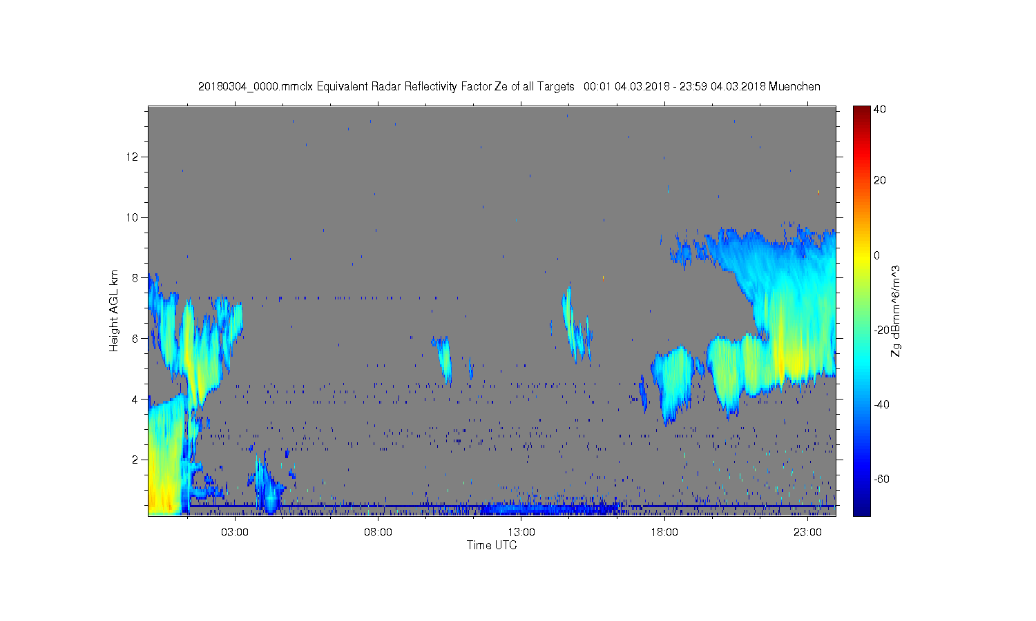
Task: Click the plot title mentioning Muenchen
Action: click(509, 86)
